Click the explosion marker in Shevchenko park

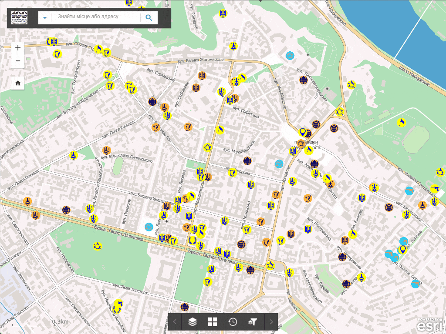(x=98, y=246)
